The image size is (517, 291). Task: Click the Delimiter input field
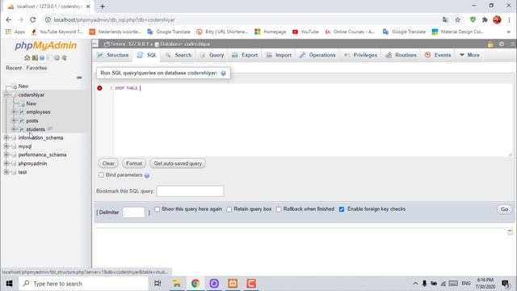click(133, 212)
